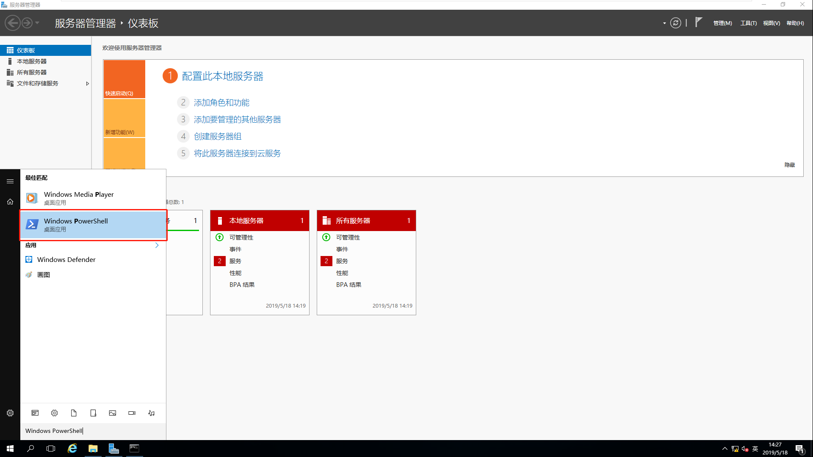
Task: Open the notifications flag
Action: [699, 22]
